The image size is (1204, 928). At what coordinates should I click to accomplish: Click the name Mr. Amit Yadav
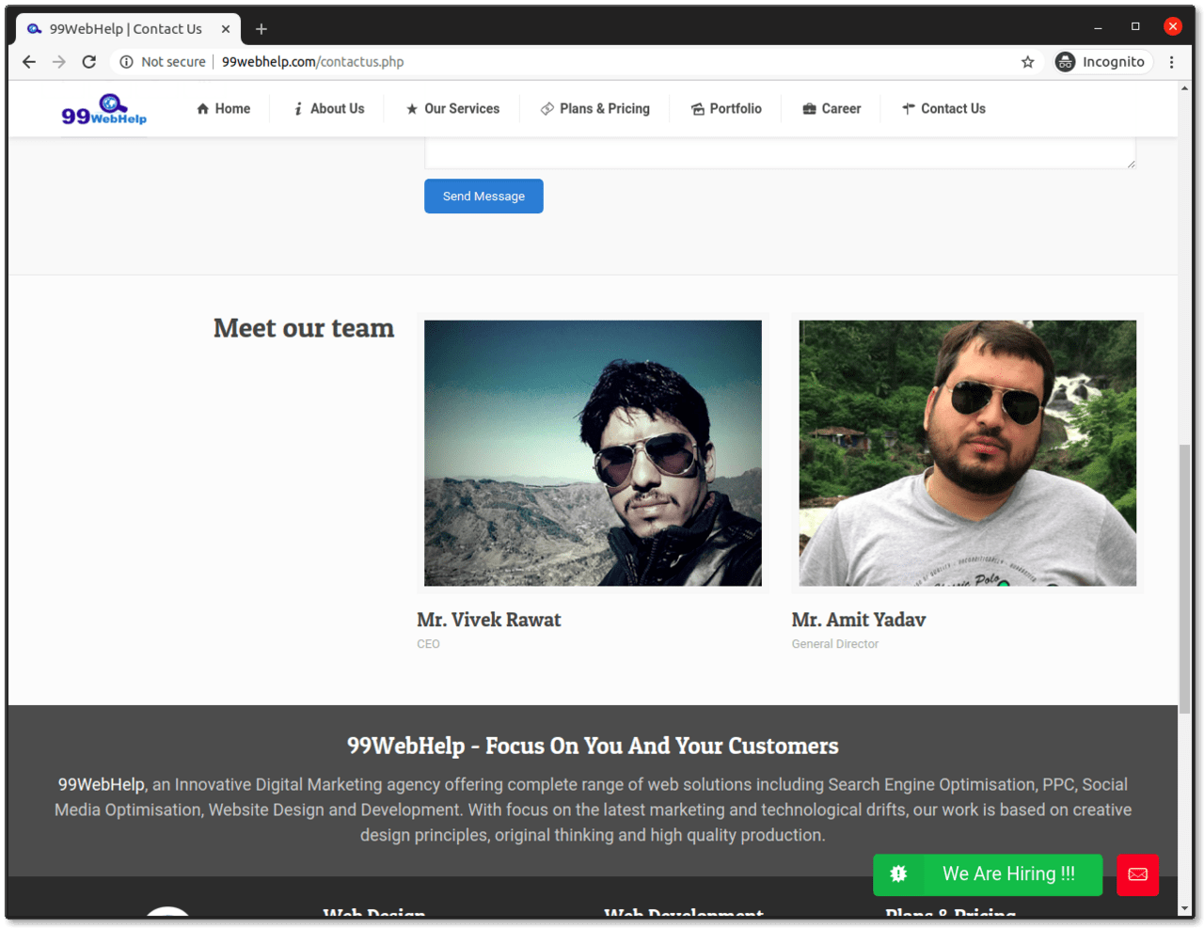(859, 620)
